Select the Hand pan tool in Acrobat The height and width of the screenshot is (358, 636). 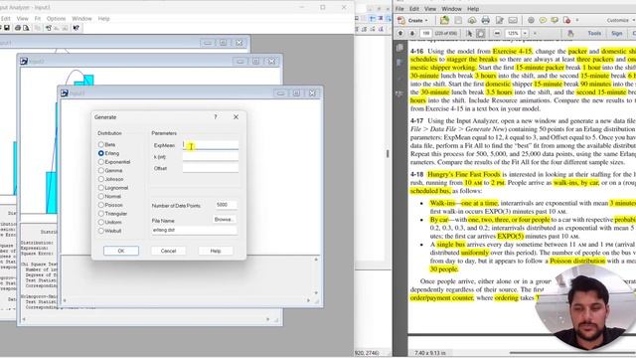coord(481,33)
